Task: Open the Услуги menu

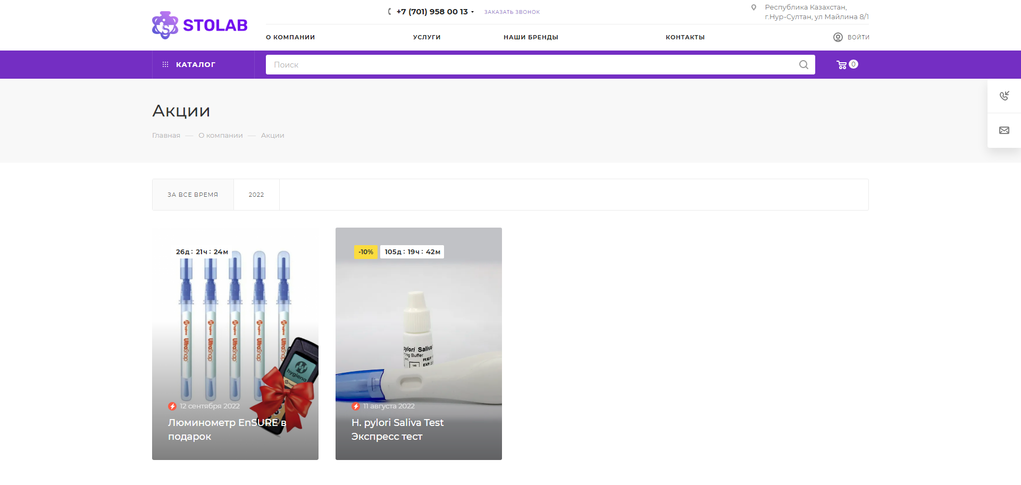Action: point(426,37)
